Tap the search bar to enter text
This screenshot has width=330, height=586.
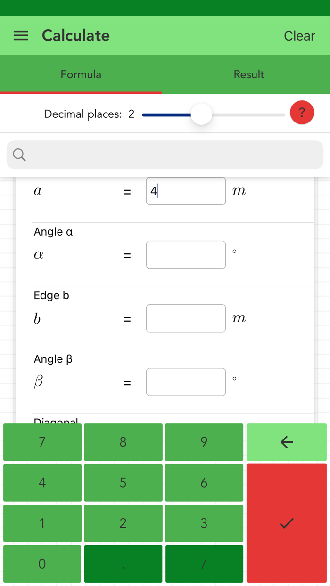[165, 155]
